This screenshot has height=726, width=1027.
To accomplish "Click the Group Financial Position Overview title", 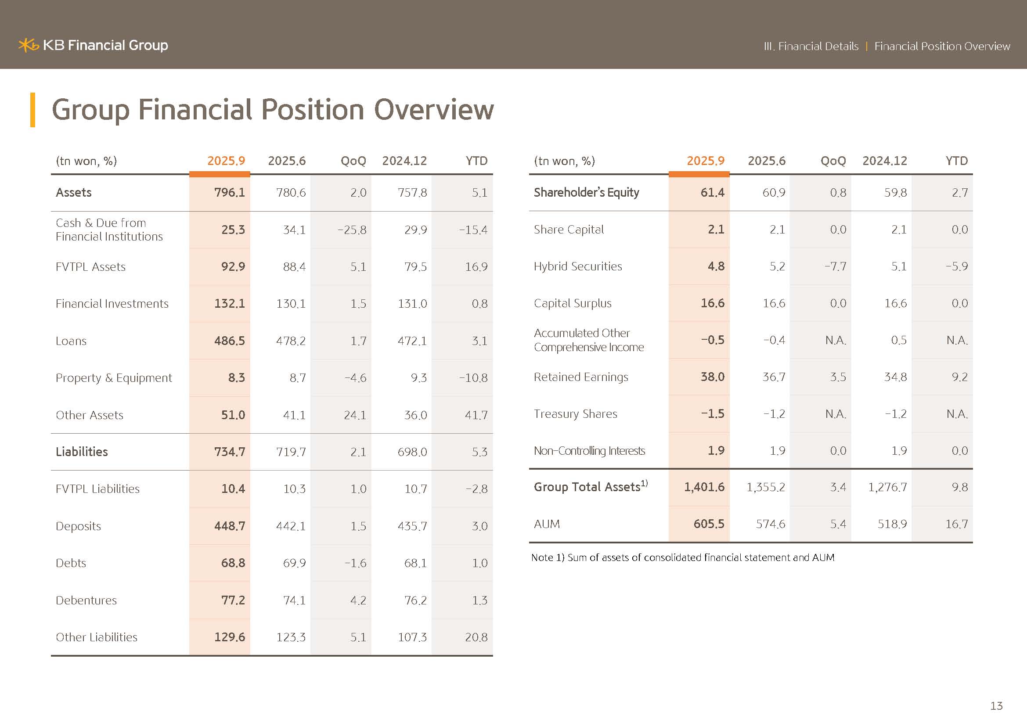I will (272, 110).
